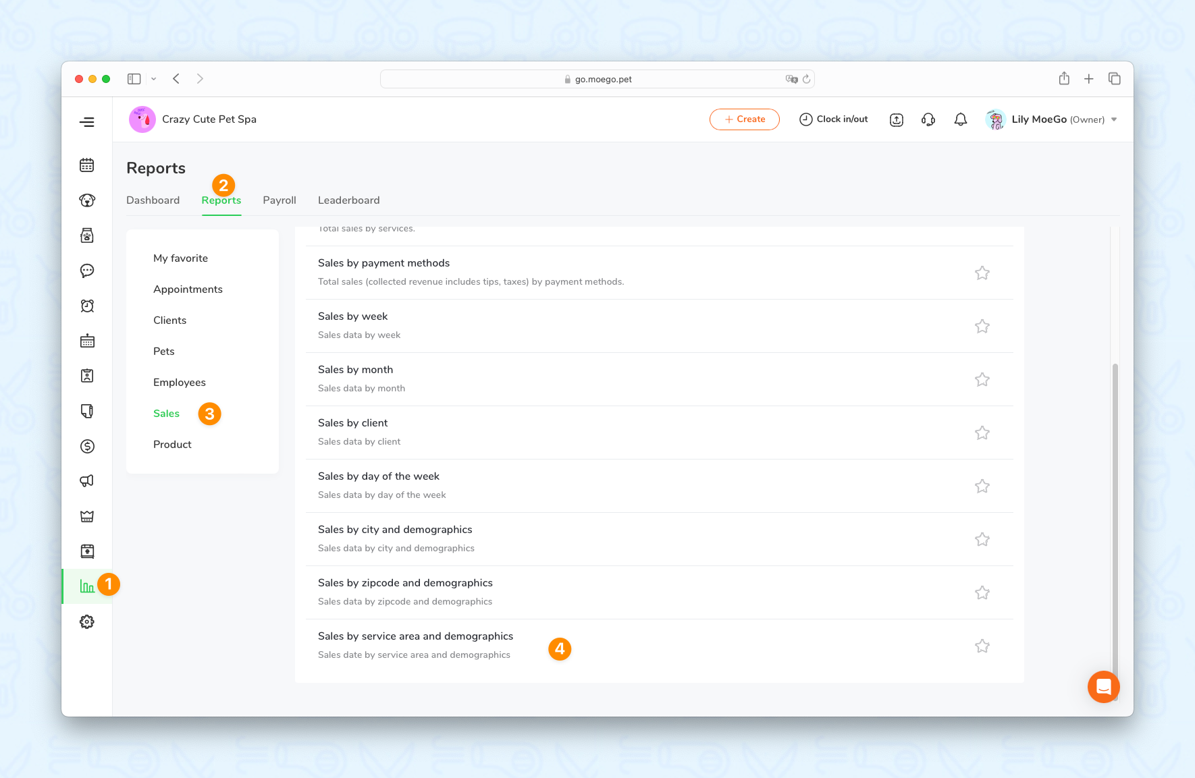Go back with Safari back arrow
The image size is (1195, 778).
pyautogui.click(x=176, y=79)
